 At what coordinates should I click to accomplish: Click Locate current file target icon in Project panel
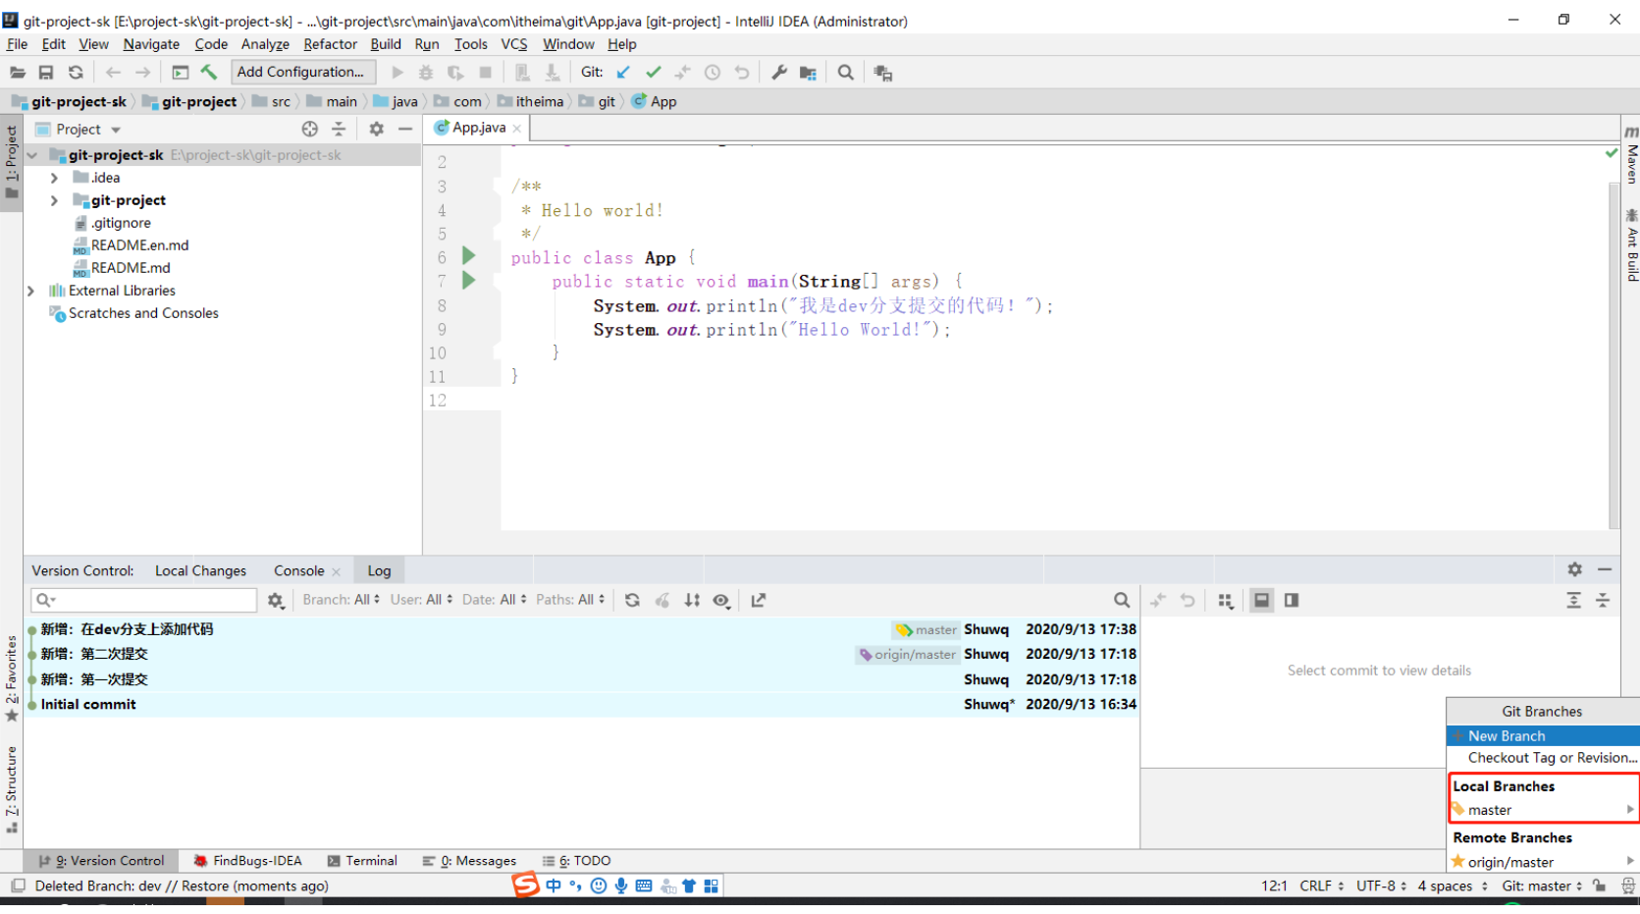tap(310, 129)
